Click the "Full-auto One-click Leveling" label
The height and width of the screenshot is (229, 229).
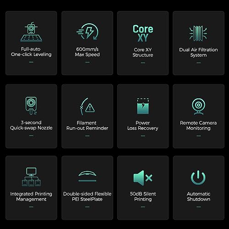click(x=31, y=52)
